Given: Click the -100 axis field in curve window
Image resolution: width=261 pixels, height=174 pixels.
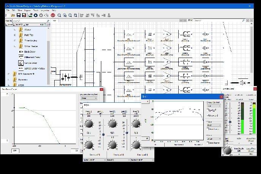Looking at the screenshot, I should point(15,150).
